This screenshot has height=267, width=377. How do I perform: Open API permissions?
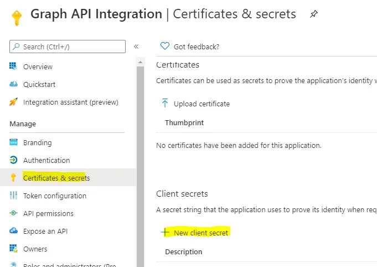pos(48,214)
